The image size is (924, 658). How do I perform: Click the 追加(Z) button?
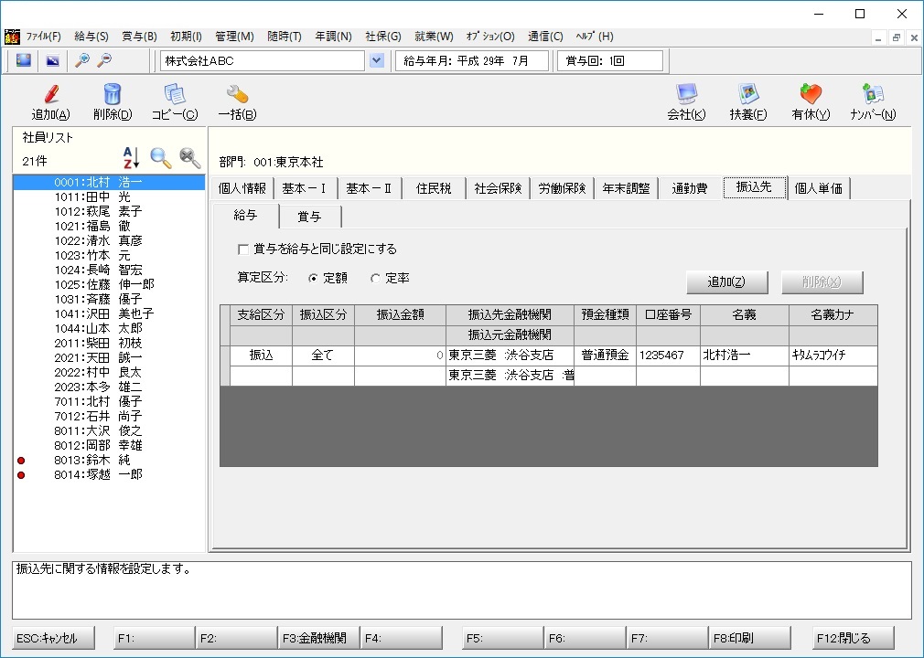pos(726,281)
